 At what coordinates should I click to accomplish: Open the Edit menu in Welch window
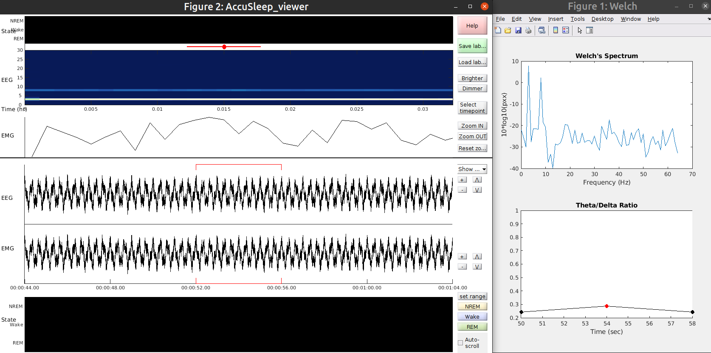517,19
